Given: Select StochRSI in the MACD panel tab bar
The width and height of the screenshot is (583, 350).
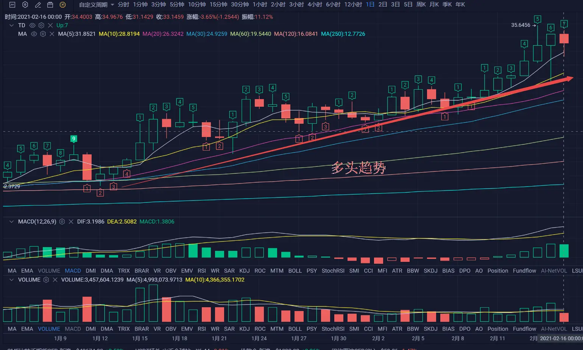Looking at the screenshot, I should 333,271.
